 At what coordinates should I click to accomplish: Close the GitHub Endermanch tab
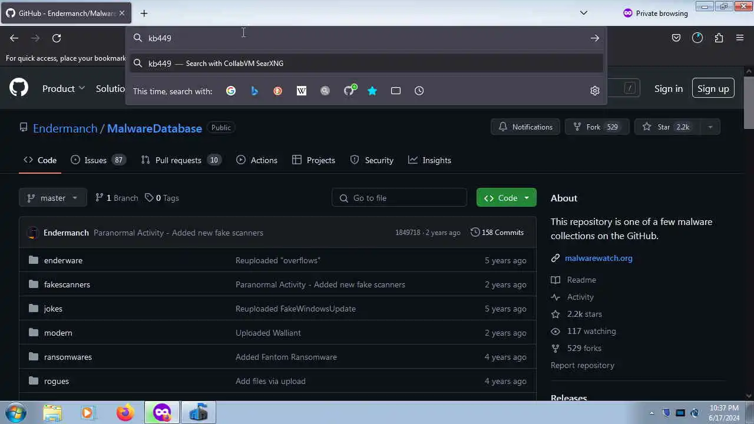coord(122,13)
